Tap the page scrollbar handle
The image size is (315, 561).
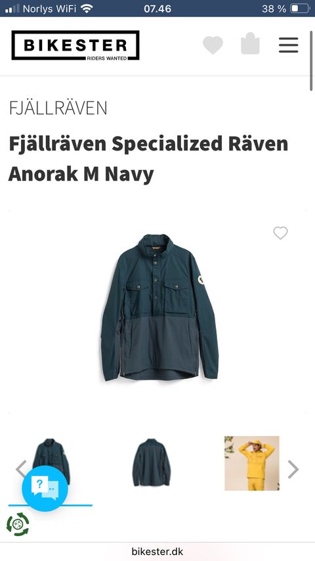pos(311,61)
